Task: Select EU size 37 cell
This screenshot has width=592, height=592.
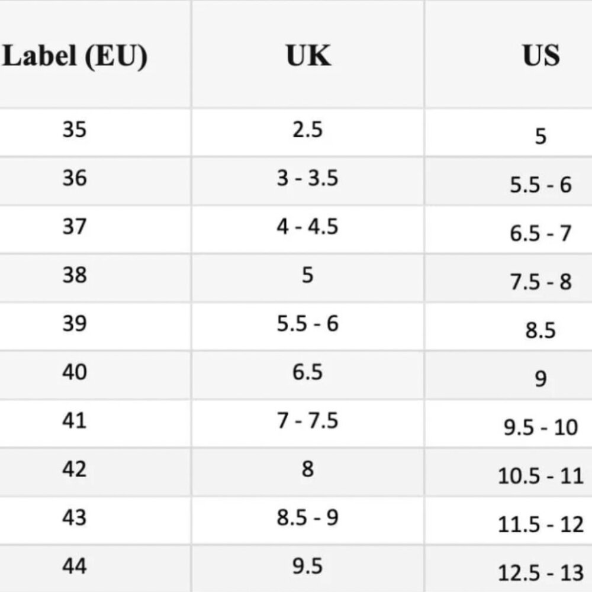Action: 95,230
